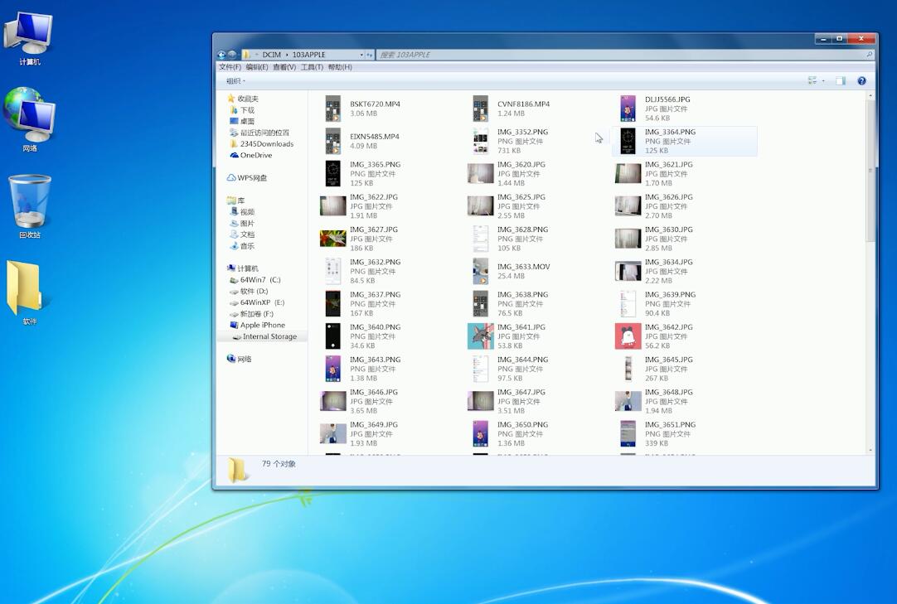
Task: Open the 计算机 desktop icon
Action: pos(29,38)
